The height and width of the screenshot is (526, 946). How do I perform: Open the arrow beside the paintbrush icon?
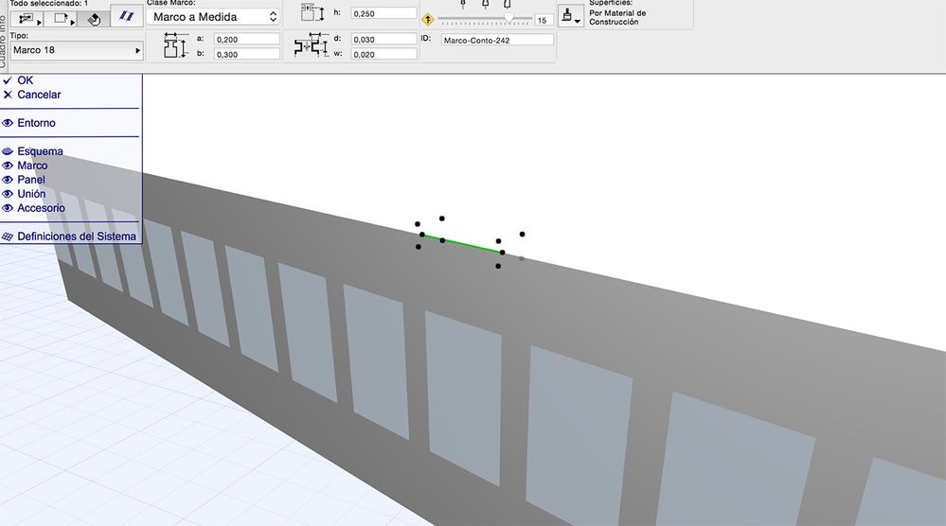click(x=578, y=22)
